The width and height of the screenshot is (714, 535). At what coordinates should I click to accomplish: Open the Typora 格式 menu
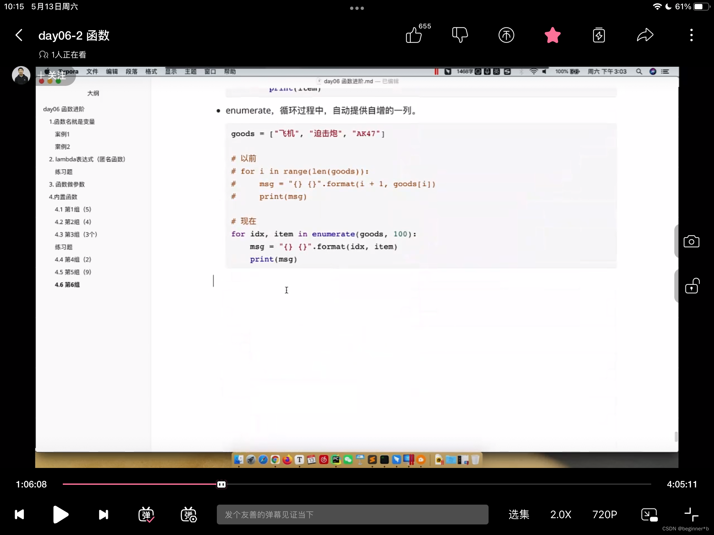point(151,72)
